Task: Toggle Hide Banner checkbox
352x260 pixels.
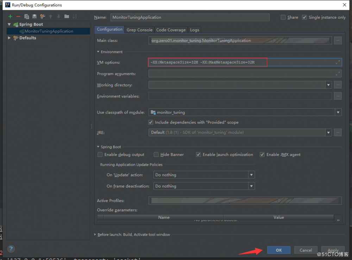Action: [x=156, y=154]
